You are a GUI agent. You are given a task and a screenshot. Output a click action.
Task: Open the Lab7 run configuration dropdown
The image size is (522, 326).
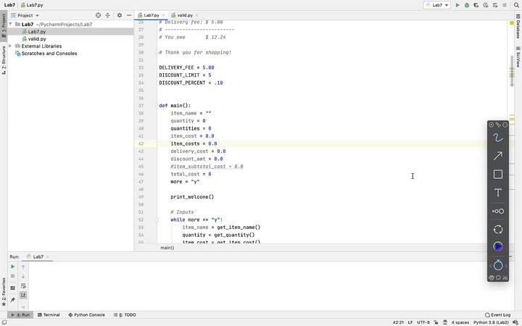[437, 5]
